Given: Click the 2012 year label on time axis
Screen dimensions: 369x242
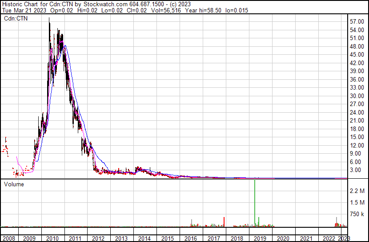Looking at the screenshot, I should [98, 238].
